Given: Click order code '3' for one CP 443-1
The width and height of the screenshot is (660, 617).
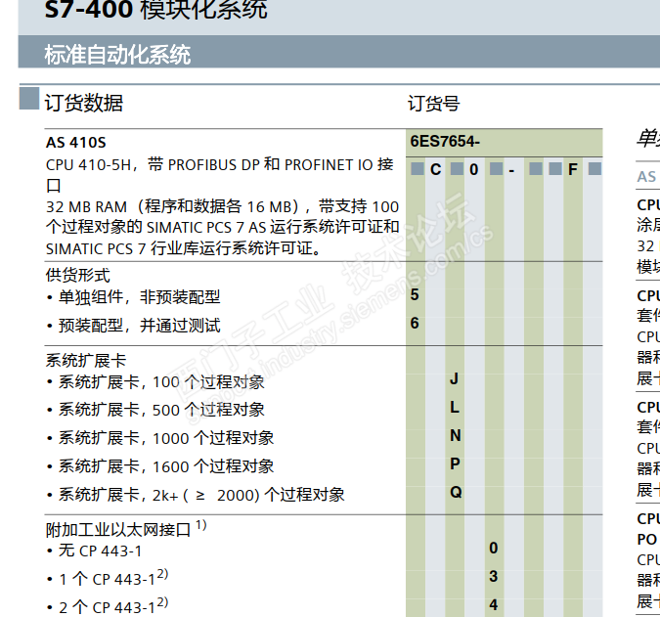Looking at the screenshot, I should point(494,577).
